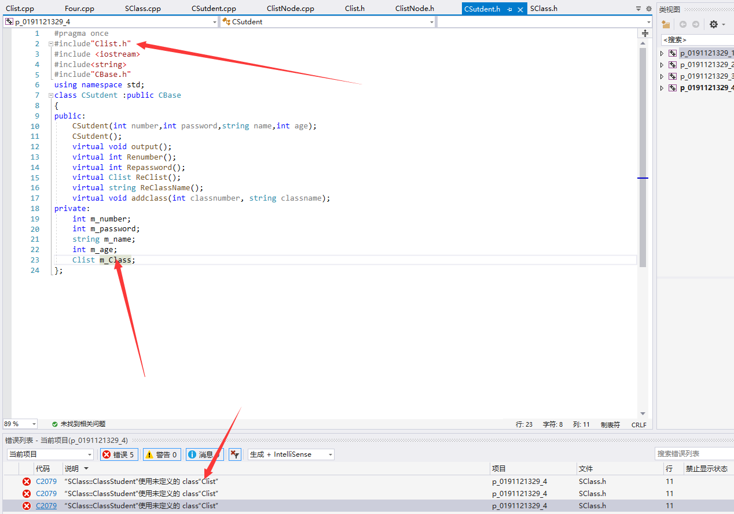Expand the p_0191121329_1 tree node
This screenshot has height=514, width=734.
(663, 53)
